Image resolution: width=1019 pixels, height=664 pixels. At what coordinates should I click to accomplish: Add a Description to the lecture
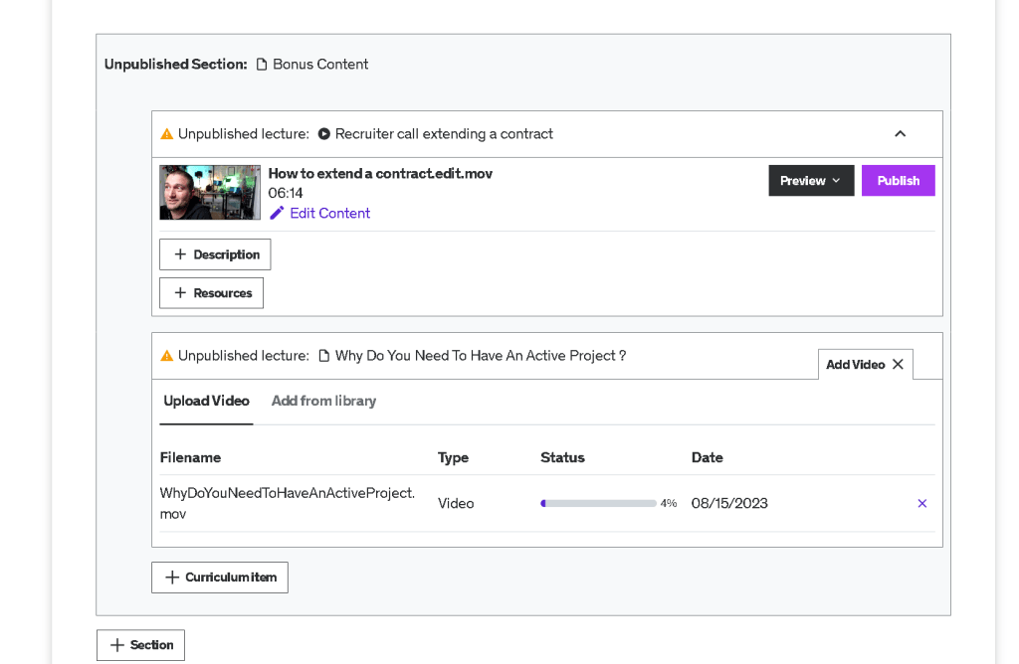pyautogui.click(x=215, y=254)
